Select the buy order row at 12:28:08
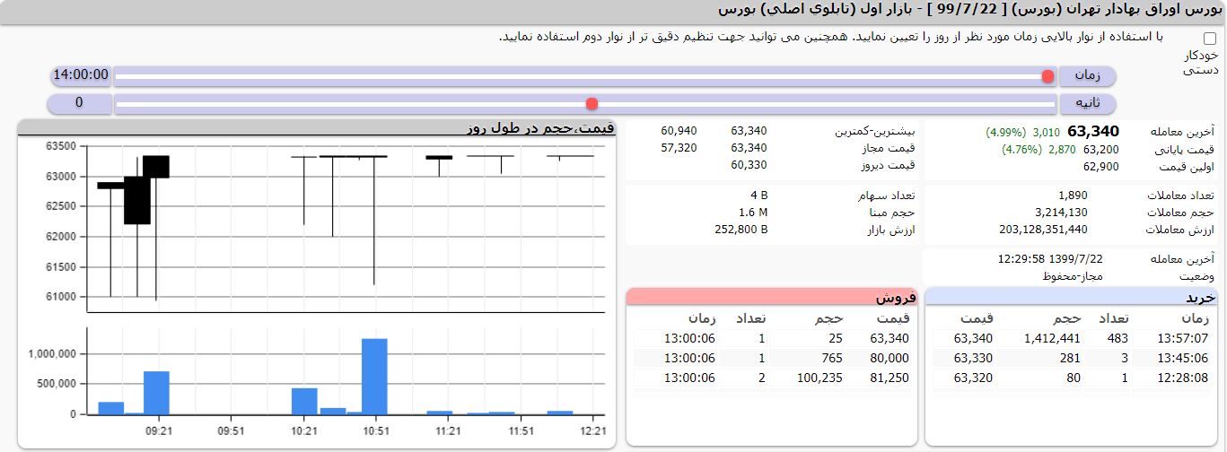The image size is (1227, 452). coord(1071,378)
